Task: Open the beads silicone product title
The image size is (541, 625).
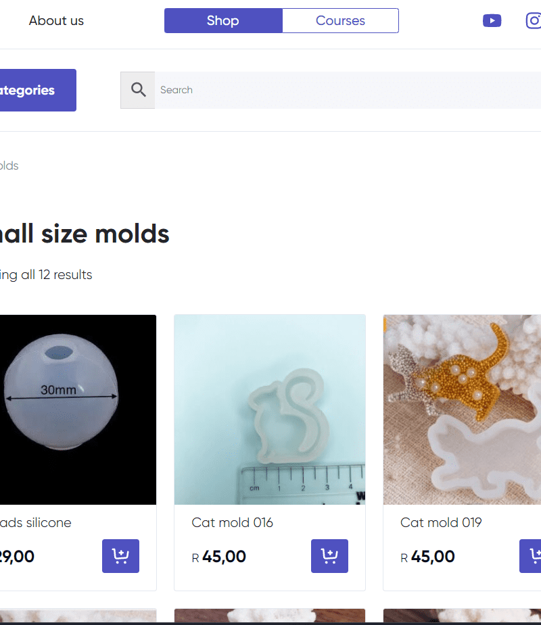Action: 35,522
